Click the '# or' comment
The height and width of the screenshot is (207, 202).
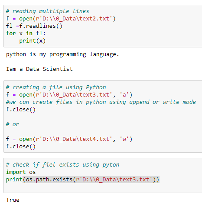click(13, 124)
